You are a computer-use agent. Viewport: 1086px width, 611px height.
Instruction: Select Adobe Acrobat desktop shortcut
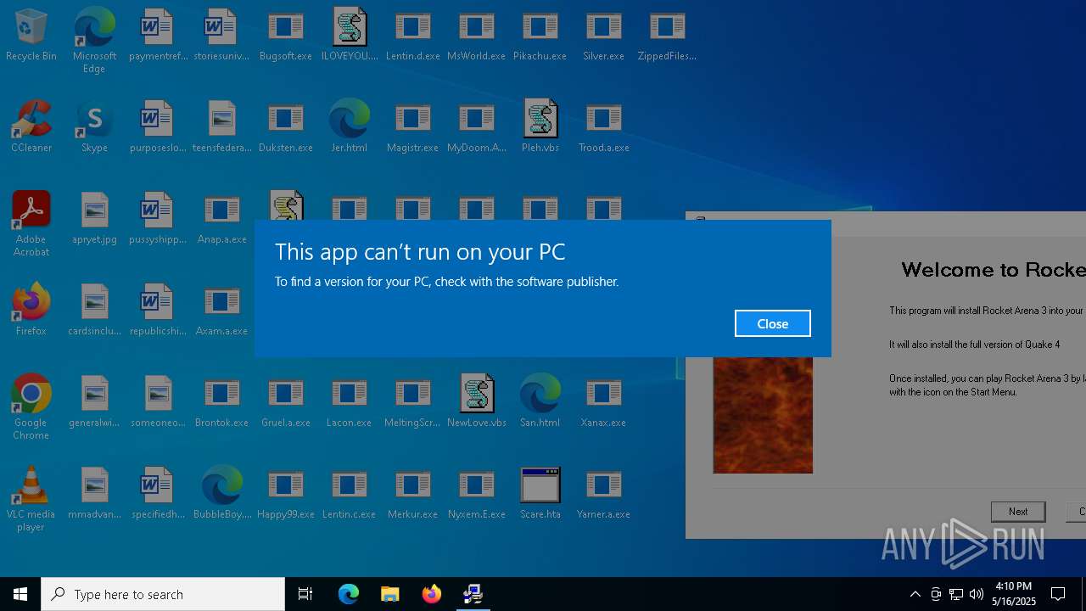click(31, 224)
